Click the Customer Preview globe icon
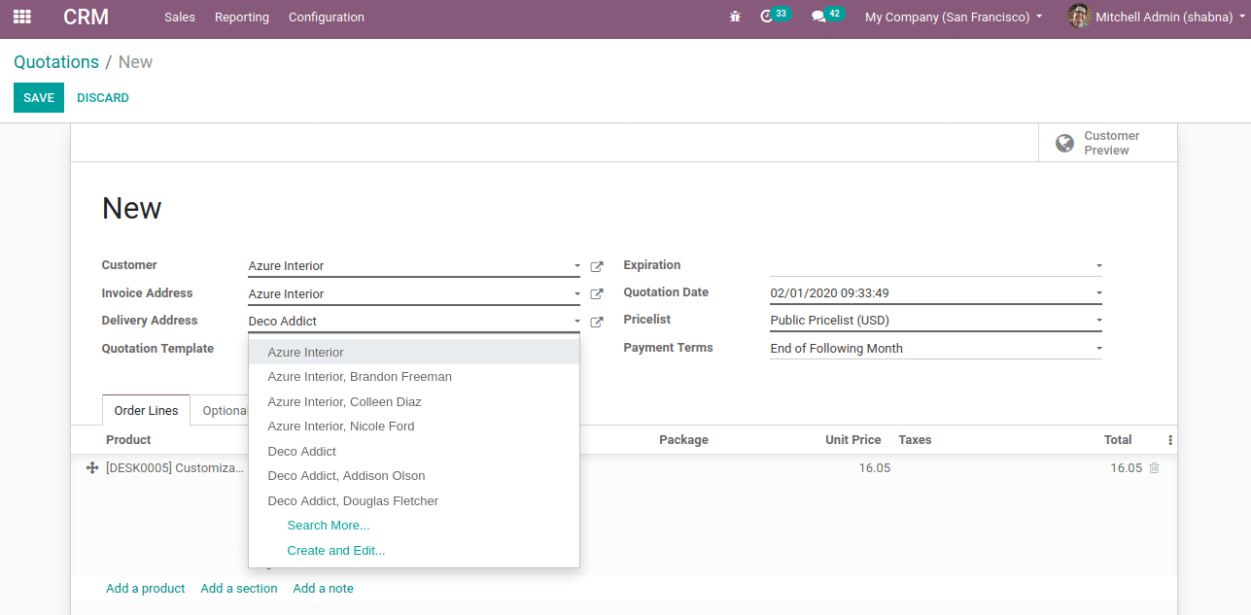Screen dimensions: 1251x615 point(1064,143)
